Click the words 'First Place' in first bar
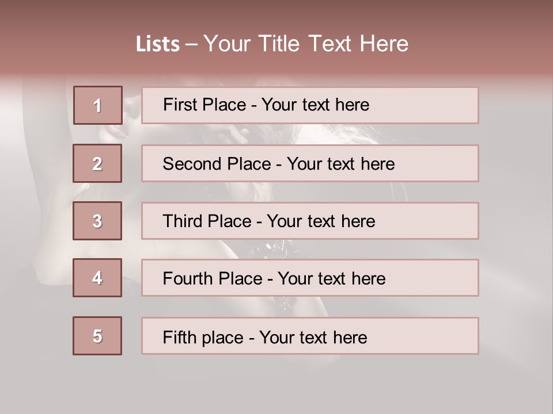The height and width of the screenshot is (414, 553). click(204, 105)
